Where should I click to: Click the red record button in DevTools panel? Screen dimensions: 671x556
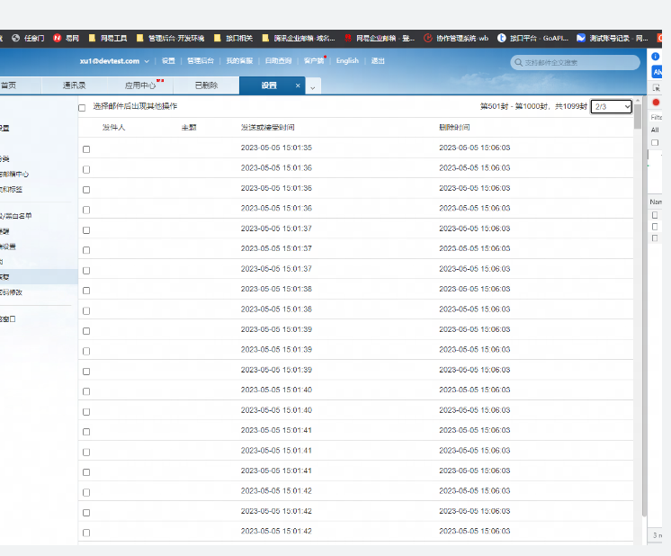[656, 103]
